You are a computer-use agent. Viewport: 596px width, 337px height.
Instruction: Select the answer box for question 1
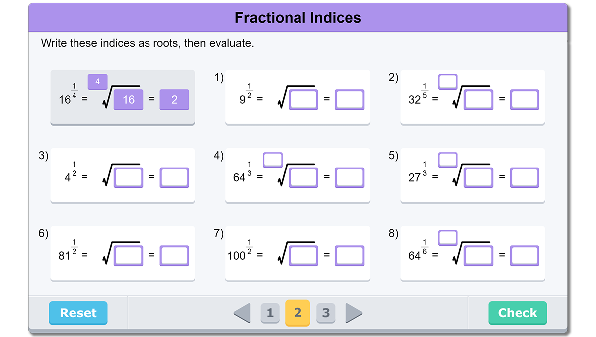click(349, 99)
